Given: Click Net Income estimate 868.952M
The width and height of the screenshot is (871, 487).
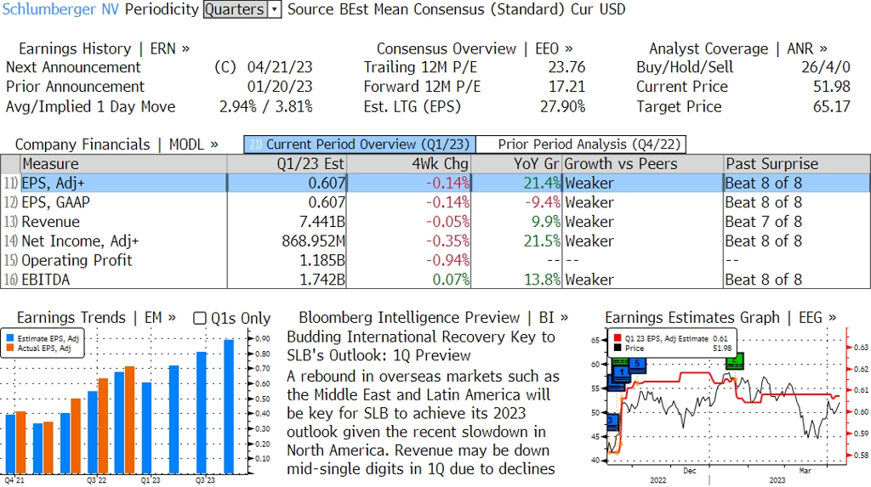Looking at the screenshot, I should pos(313,241).
